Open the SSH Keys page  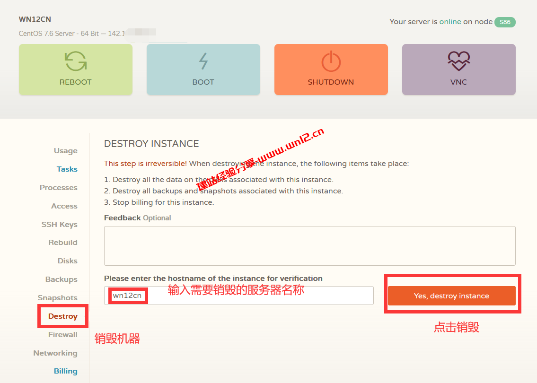[x=60, y=224]
